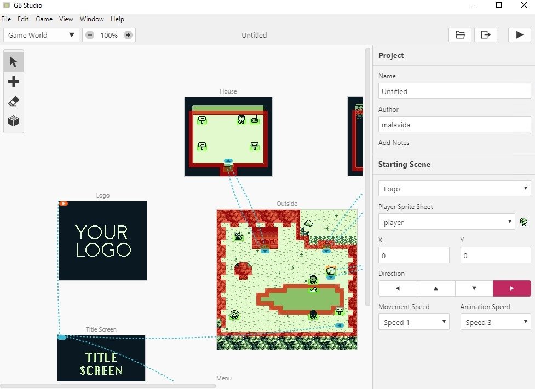
Task: Click the X position field
Action: pos(413,256)
